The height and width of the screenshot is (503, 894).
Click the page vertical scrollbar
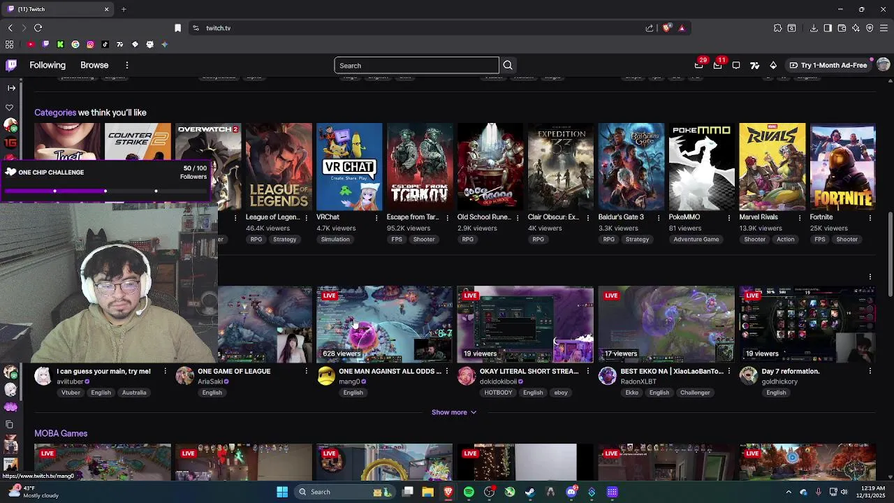pyautogui.click(x=890, y=255)
